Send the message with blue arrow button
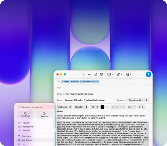167x146 pixels. click(149, 74)
